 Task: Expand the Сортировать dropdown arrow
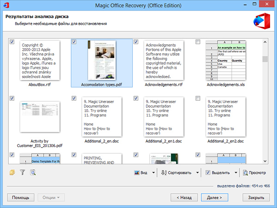(198, 172)
